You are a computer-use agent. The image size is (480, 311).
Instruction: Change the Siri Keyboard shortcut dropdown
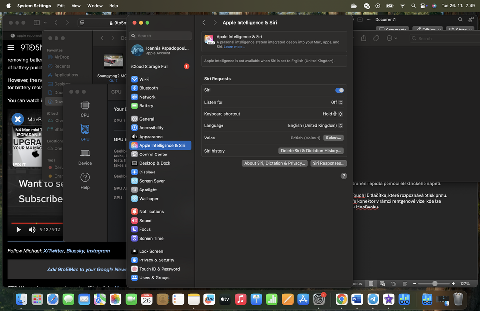click(333, 114)
